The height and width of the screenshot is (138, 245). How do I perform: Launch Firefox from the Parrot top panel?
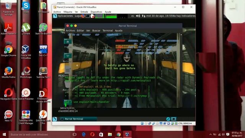(83, 16)
